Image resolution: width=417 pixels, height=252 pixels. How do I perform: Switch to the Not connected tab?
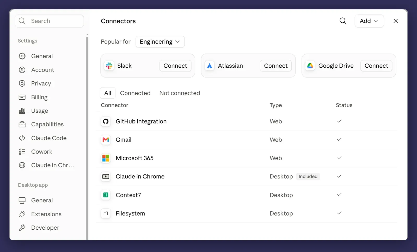180,93
